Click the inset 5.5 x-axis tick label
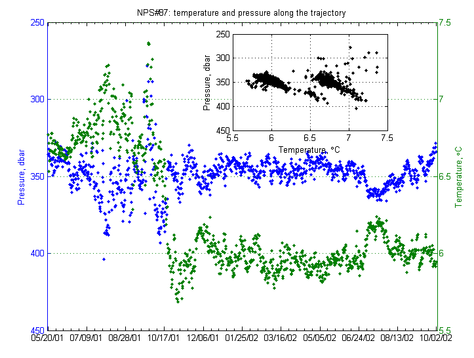This screenshot has width=474, height=358. point(232,139)
